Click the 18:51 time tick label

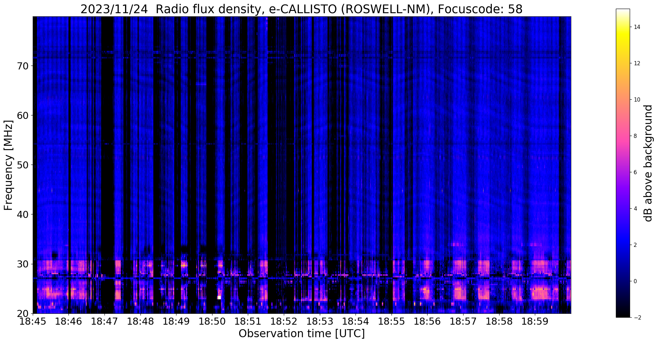click(248, 321)
